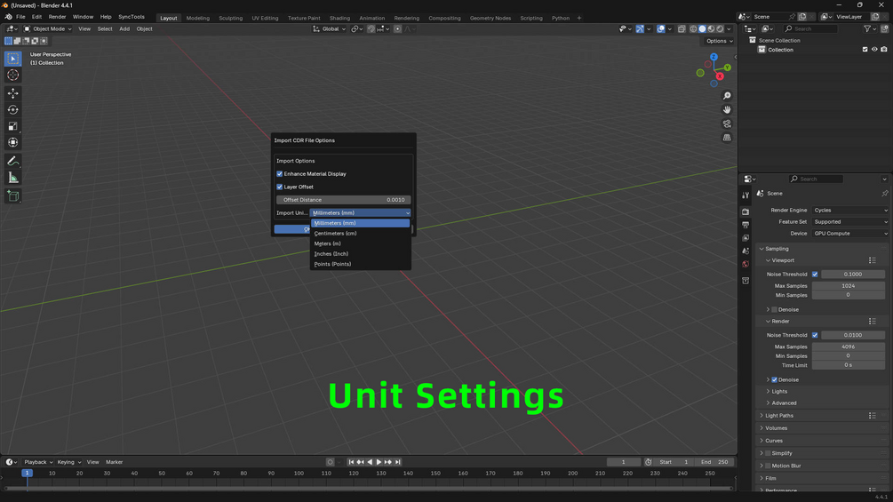Expand the Light Paths panel
This screenshot has width=893, height=502.
779,416
